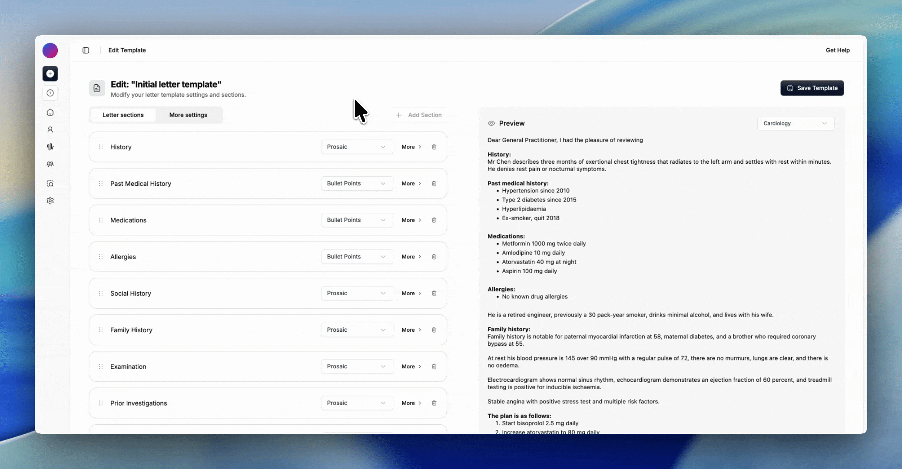The image size is (902, 469).
Task: Click Add Section button
Action: [419, 115]
